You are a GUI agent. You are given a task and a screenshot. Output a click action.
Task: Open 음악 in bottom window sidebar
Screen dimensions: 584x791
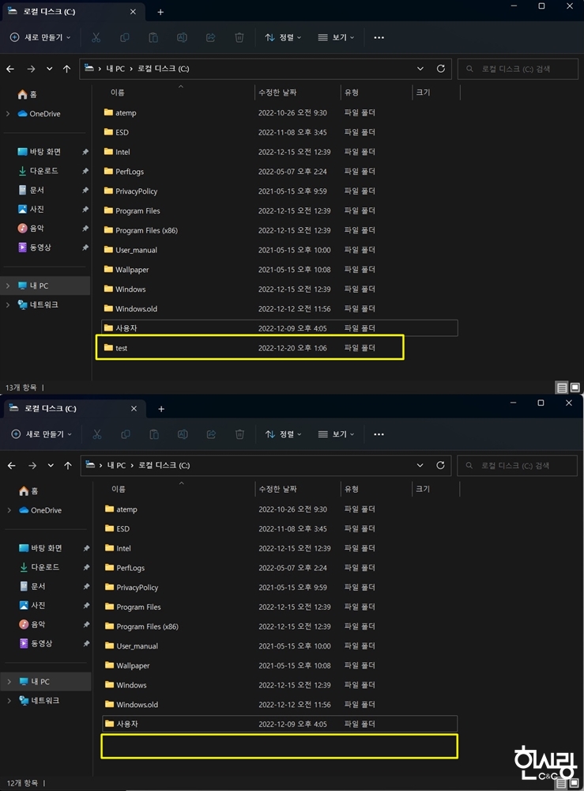pos(32,625)
